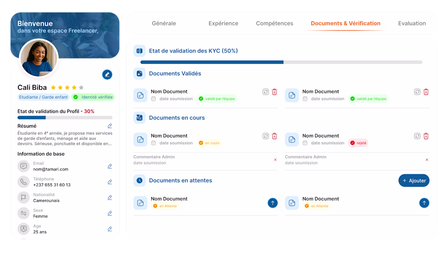Refresh the 'en cours' document
447x255 pixels.
point(266,136)
